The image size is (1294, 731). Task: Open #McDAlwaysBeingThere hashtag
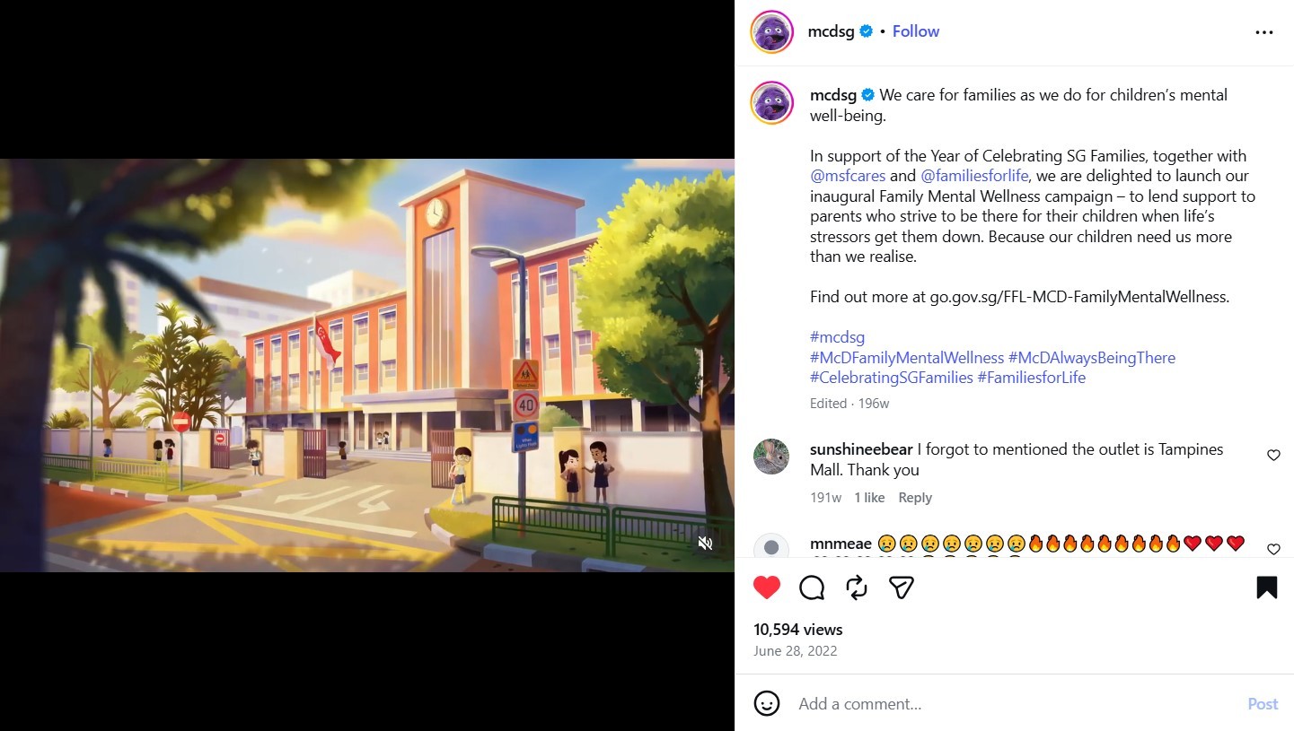(x=1092, y=358)
